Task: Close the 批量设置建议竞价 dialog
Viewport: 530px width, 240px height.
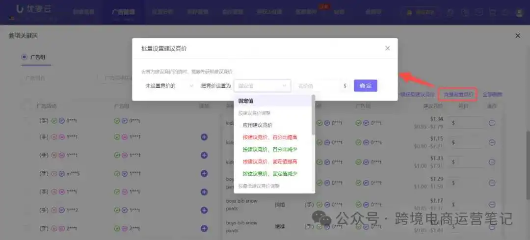Action: [387, 48]
